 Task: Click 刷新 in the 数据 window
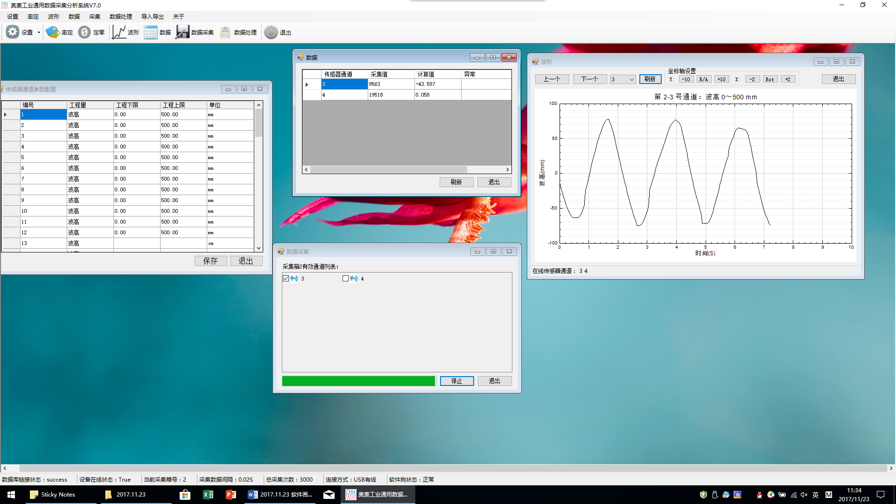click(456, 182)
